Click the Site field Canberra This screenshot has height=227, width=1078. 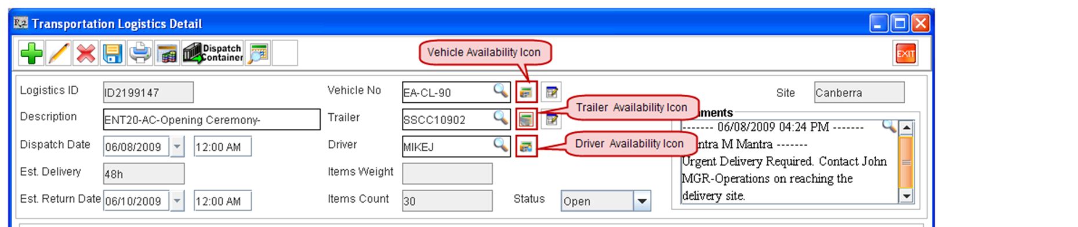click(x=859, y=92)
